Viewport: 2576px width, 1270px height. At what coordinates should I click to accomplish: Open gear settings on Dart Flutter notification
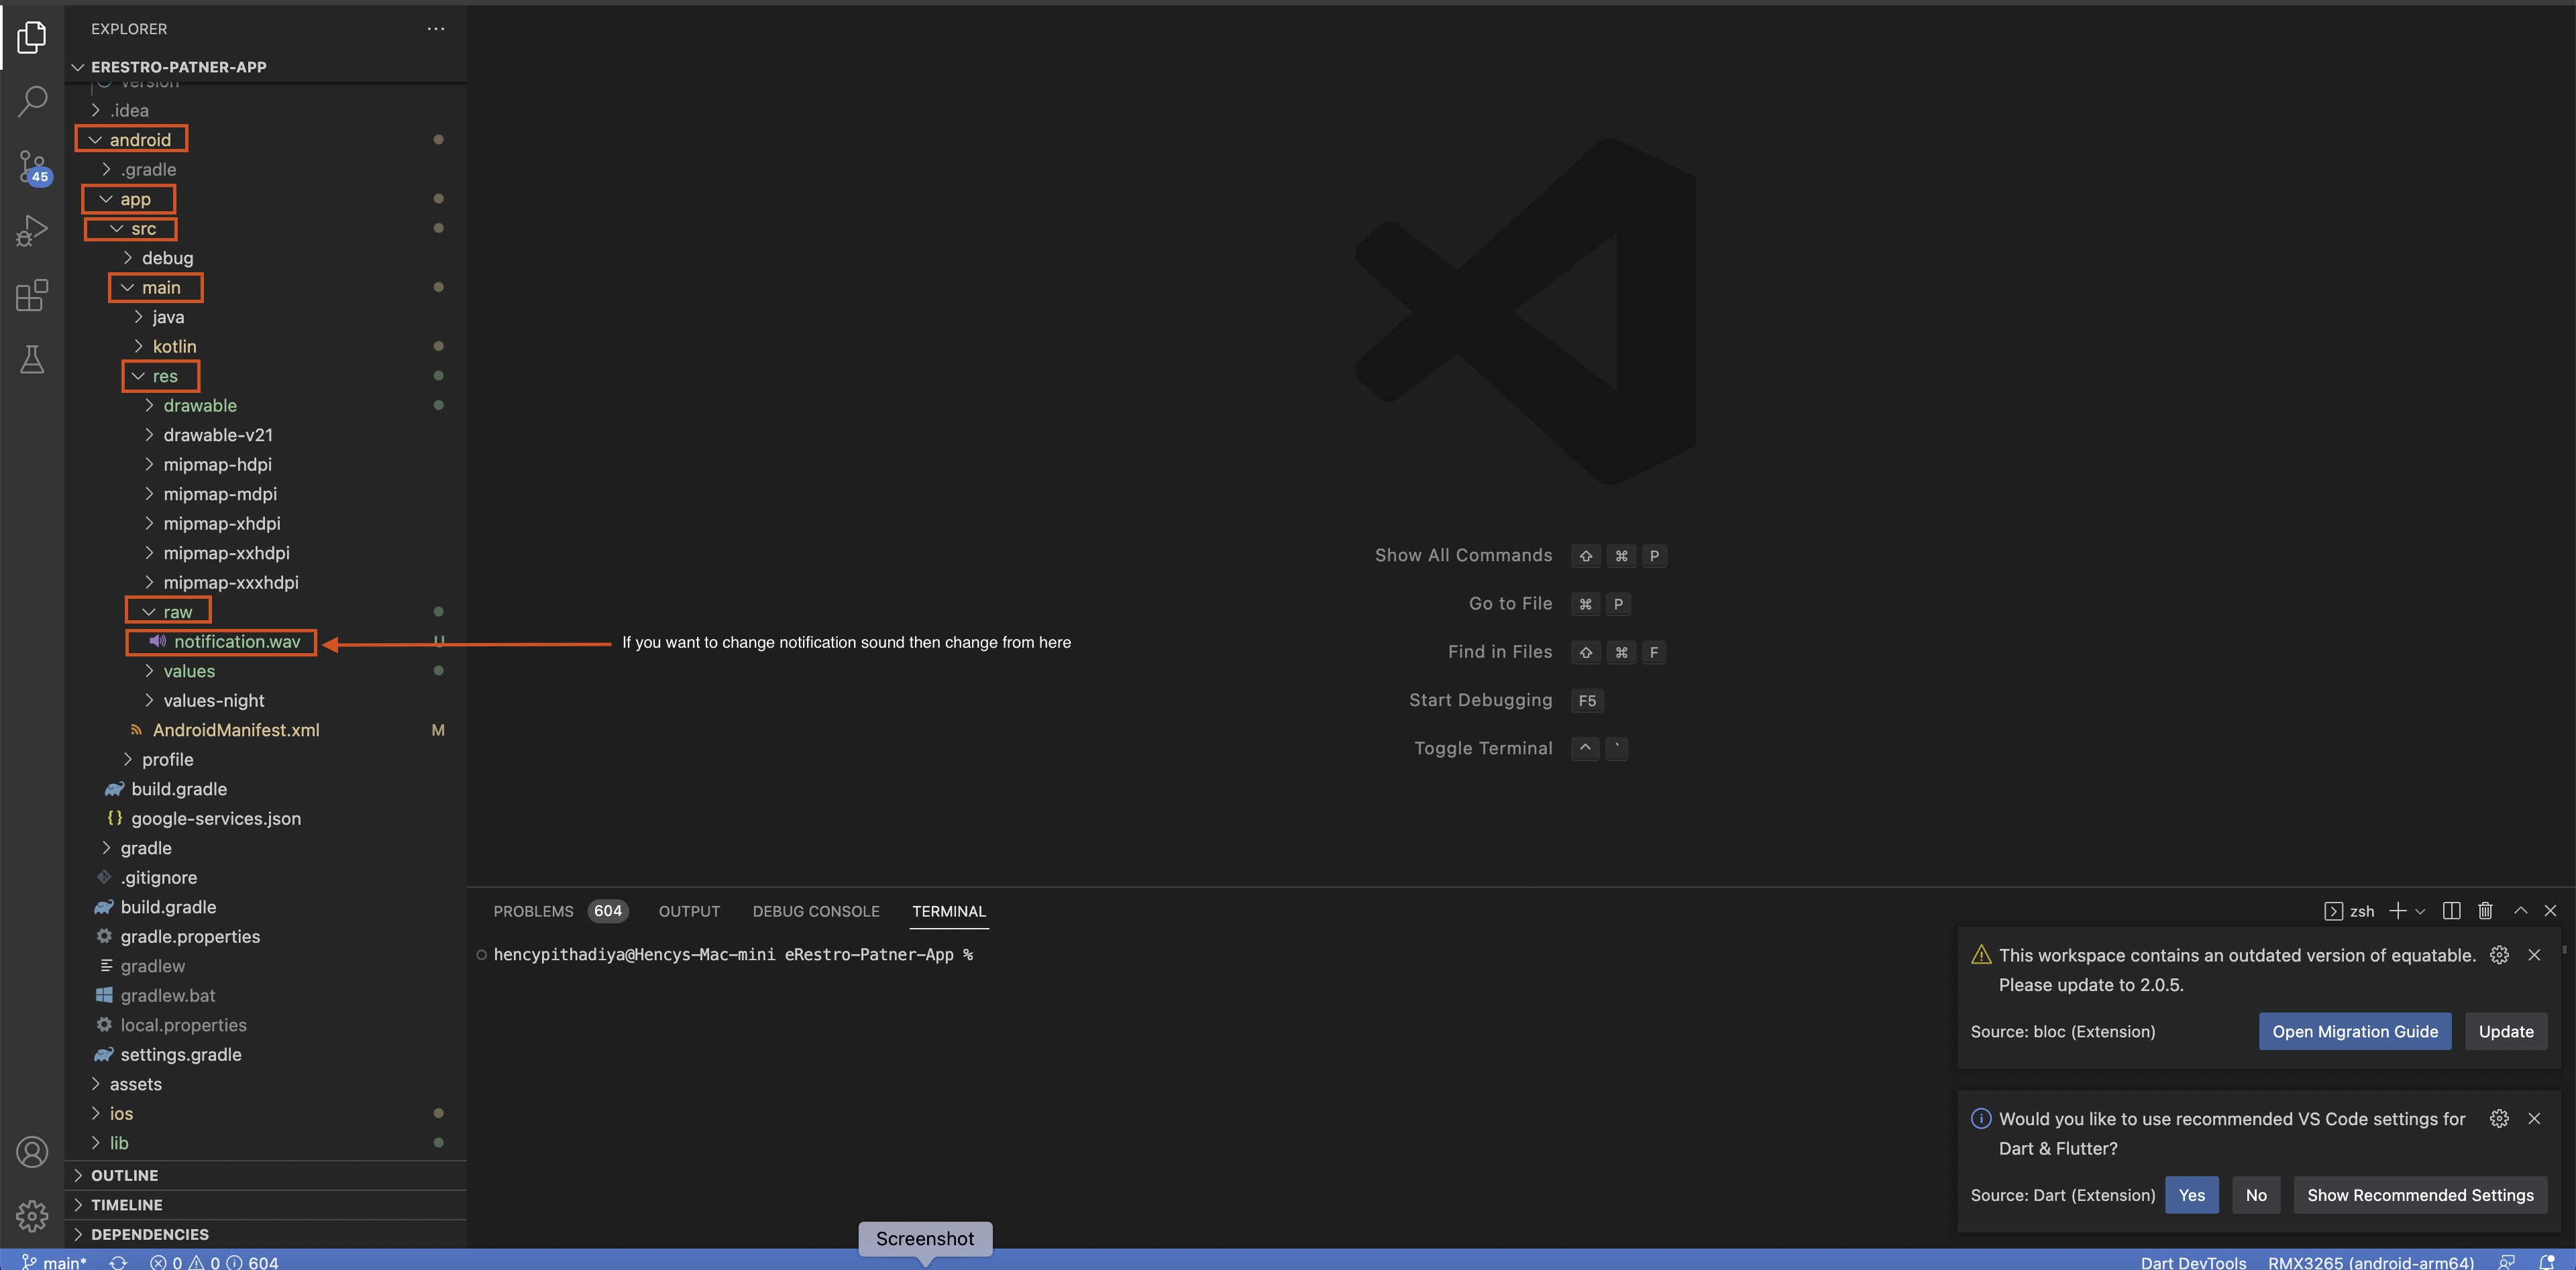(2499, 1118)
